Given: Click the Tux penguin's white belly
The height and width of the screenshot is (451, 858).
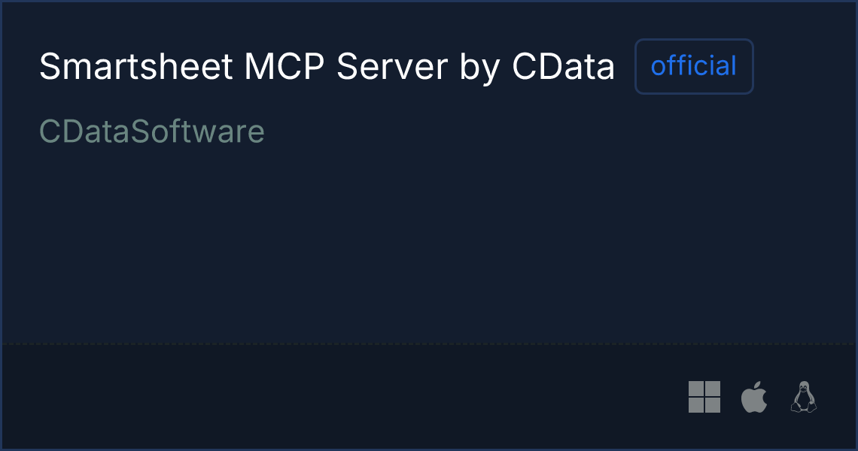Looking at the screenshot, I should point(803,402).
